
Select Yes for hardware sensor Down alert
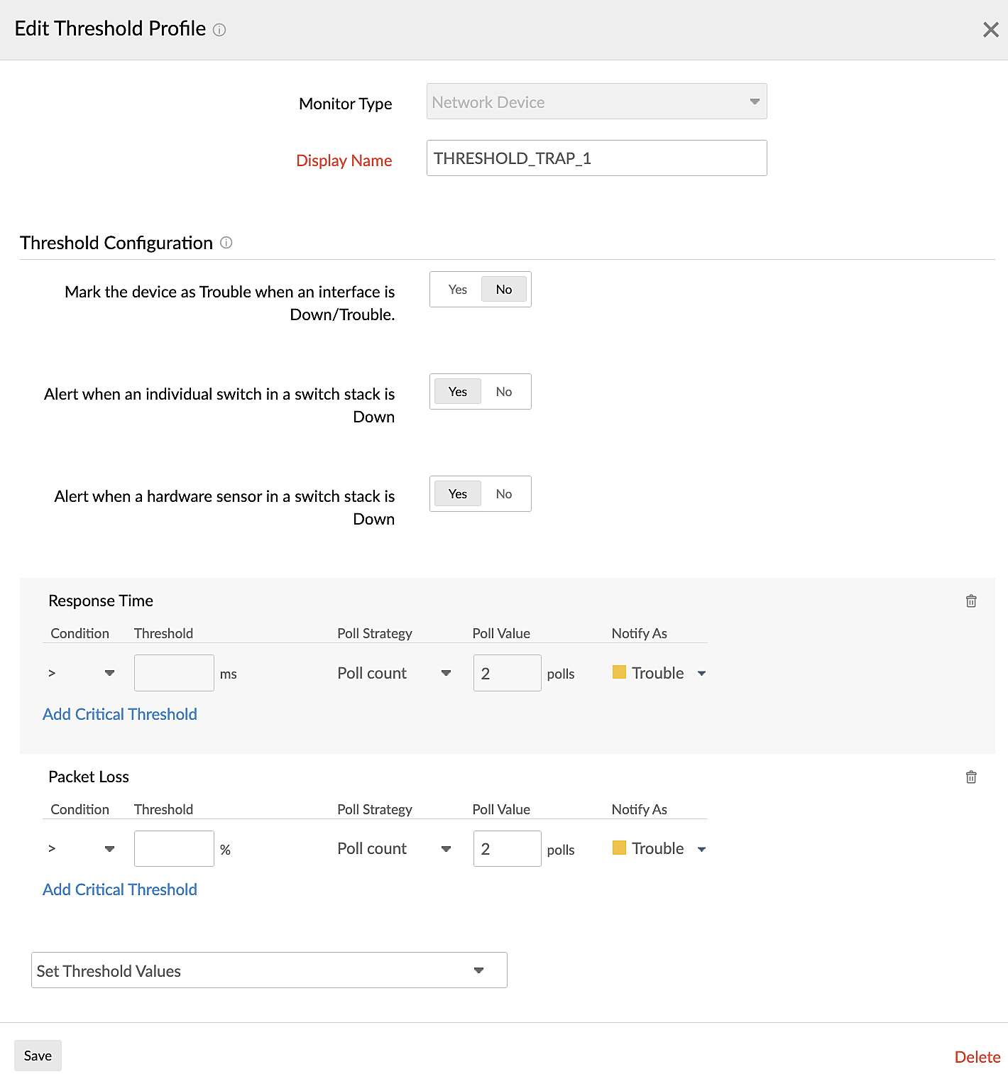(458, 494)
